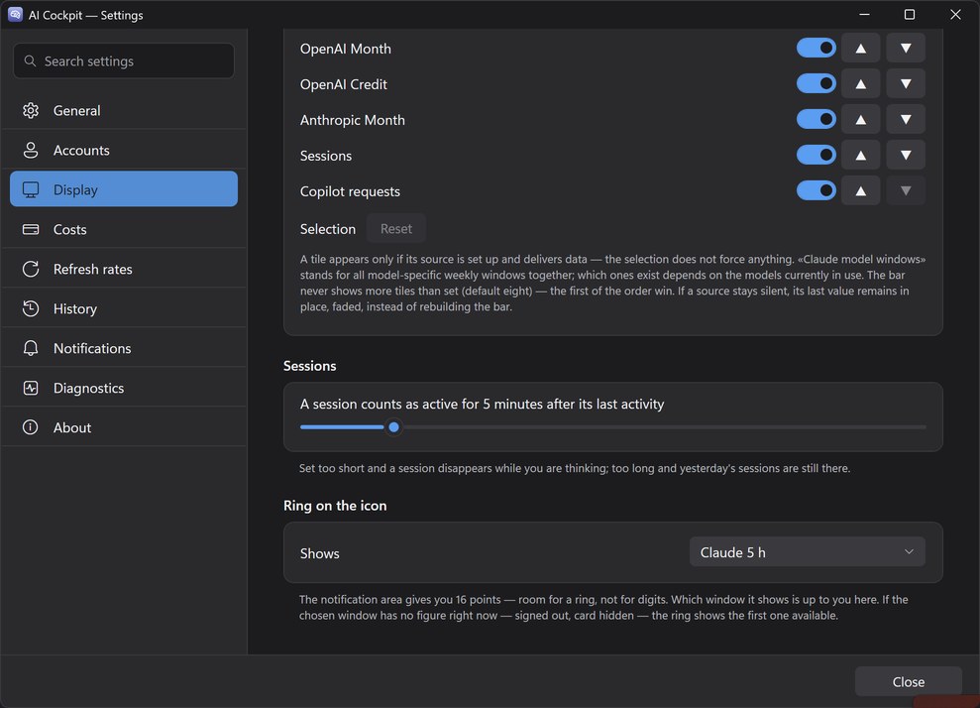Click the dimmed Copilot requests down arrow
Viewport: 980px width, 708px height.
(x=906, y=190)
